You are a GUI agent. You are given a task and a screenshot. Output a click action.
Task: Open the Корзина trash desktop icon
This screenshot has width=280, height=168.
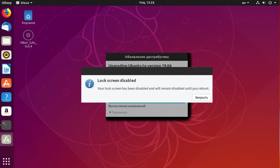tap(28, 17)
